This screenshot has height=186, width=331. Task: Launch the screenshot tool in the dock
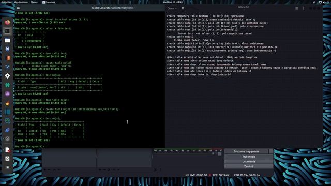(7, 159)
